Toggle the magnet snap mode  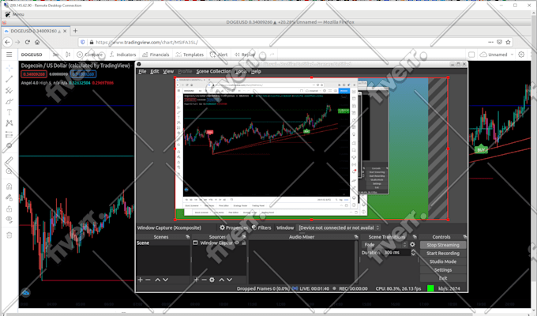pyautogui.click(x=9, y=186)
